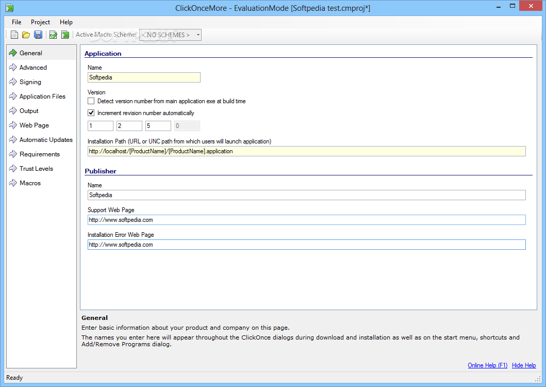Click the toolbar drag handle
546x387 pixels.
pos(6,35)
